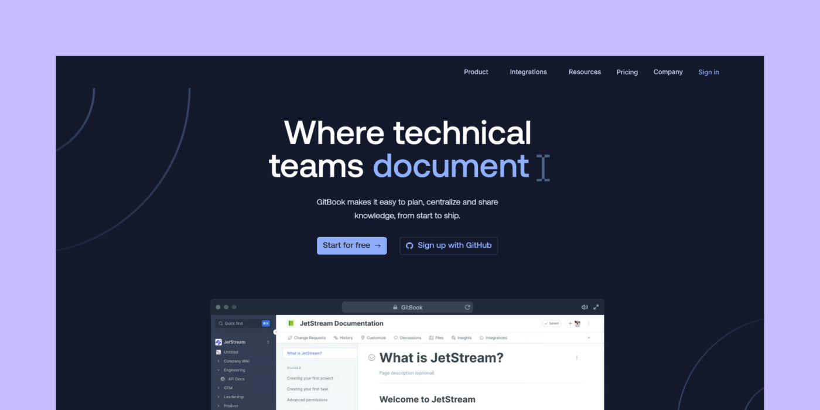Image resolution: width=820 pixels, height=410 pixels.
Task: Select Creating your first project page
Action: point(310,379)
